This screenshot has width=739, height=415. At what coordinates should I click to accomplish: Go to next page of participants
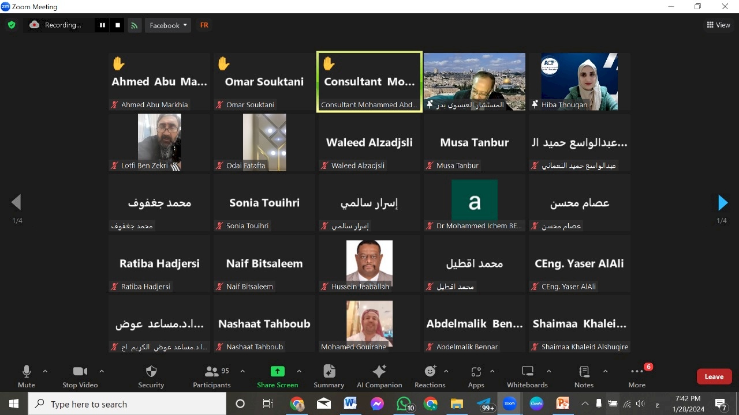click(722, 203)
